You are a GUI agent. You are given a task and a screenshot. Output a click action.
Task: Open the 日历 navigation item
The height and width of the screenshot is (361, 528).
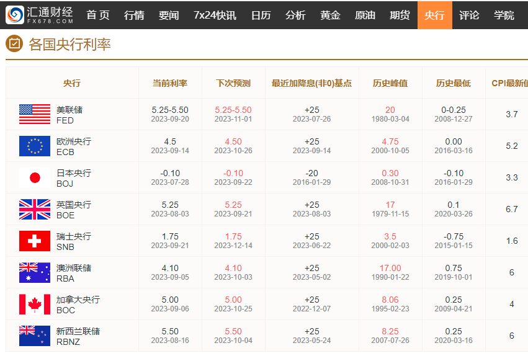pyautogui.click(x=261, y=15)
